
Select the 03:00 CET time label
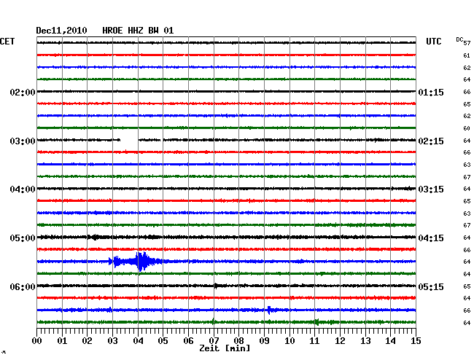coord(23,141)
